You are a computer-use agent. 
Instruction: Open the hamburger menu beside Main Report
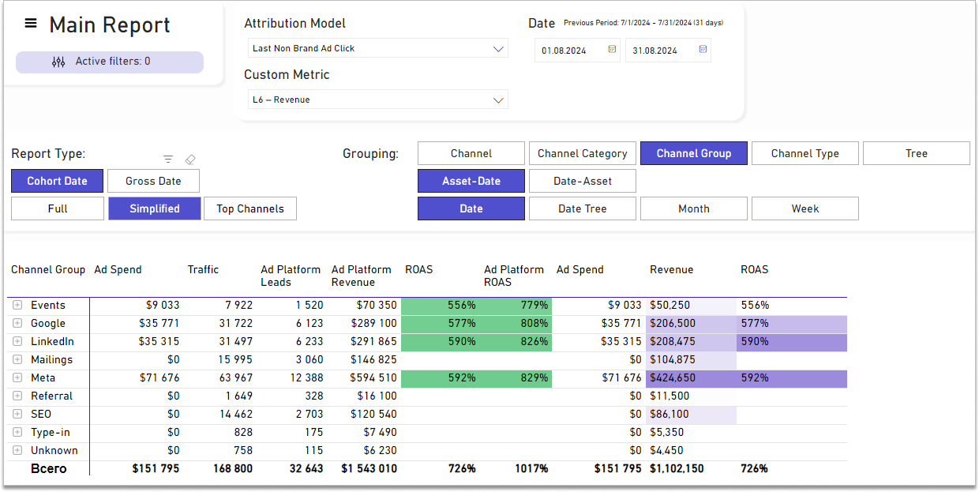(x=31, y=24)
